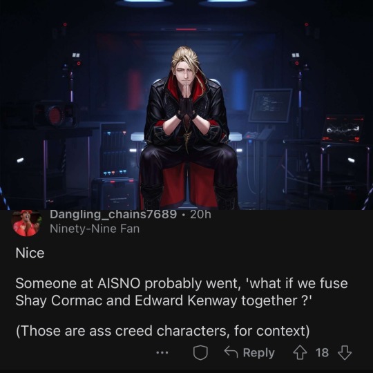Click the curved reply arrow icon
Viewport: 373px width, 373px height.
point(231,352)
